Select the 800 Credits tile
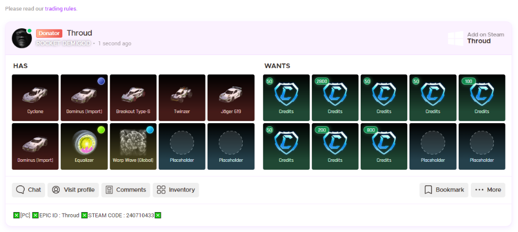 point(384,147)
